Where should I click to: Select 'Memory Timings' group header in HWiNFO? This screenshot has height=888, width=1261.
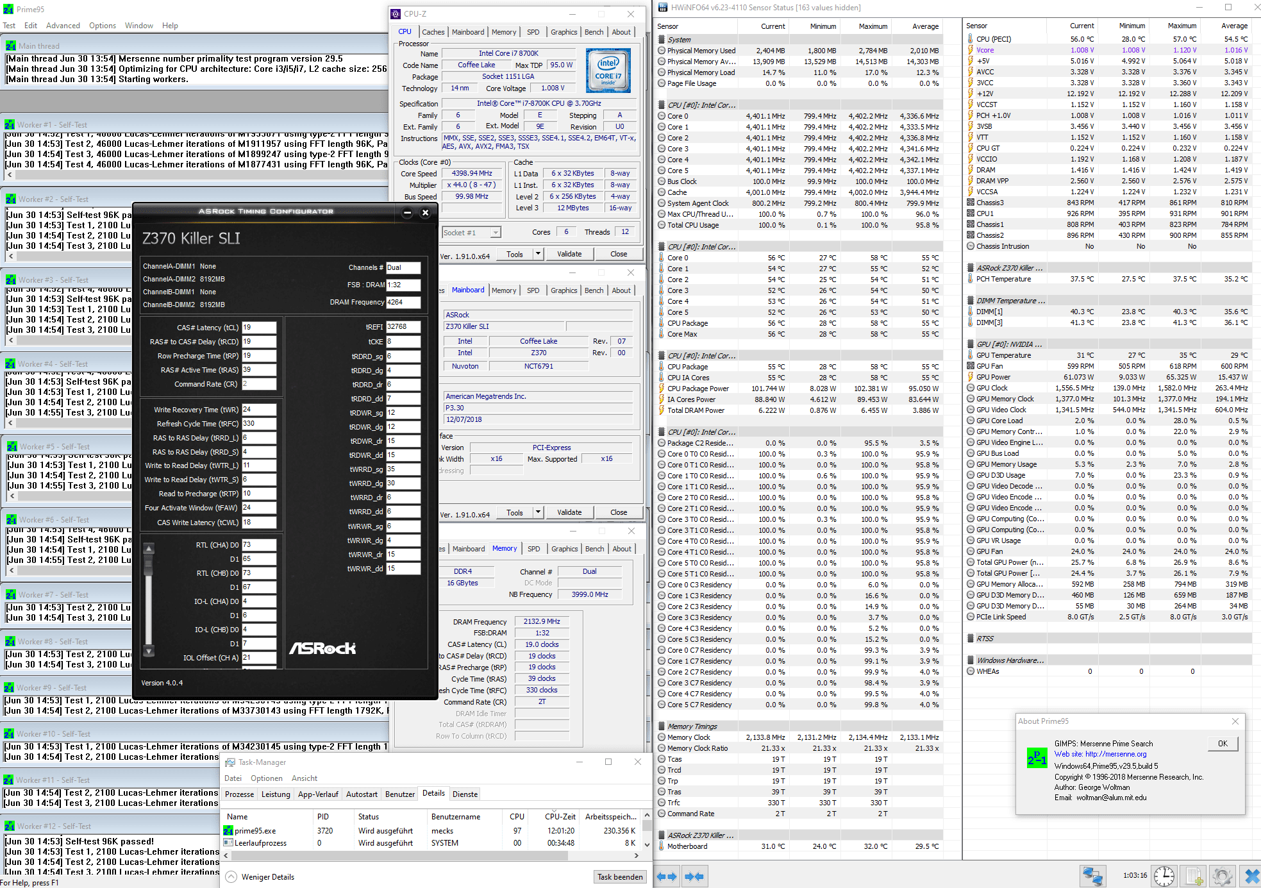[x=799, y=726]
